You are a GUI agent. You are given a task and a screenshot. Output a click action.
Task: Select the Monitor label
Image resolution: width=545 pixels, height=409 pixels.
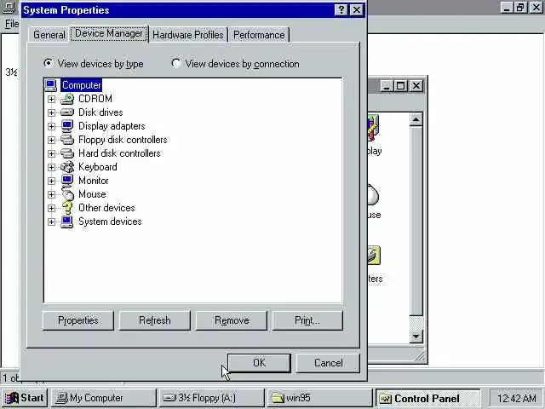[94, 181]
